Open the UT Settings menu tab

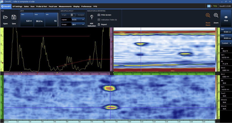17,6
